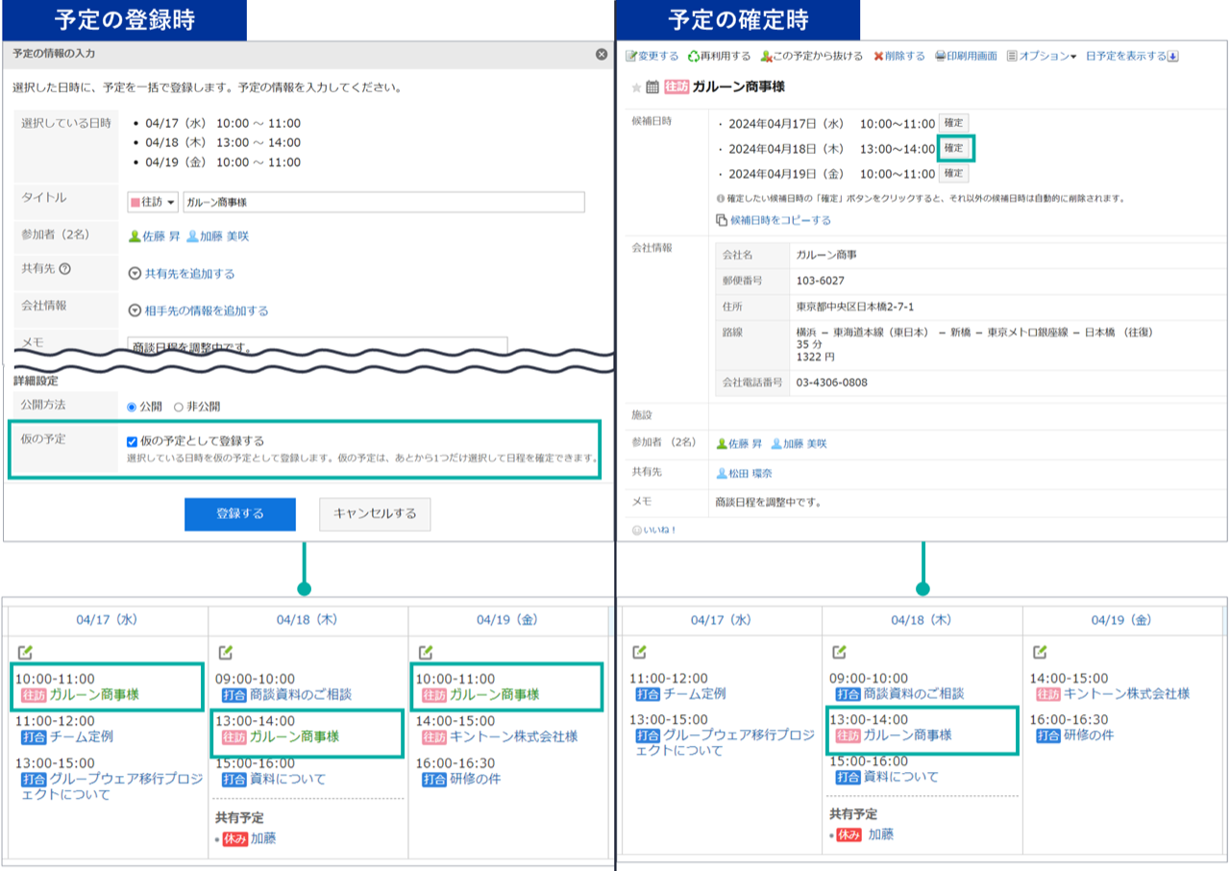Click add-event pencil icon under right 04/19
Screen dimensions: 1230x871
(1039, 652)
